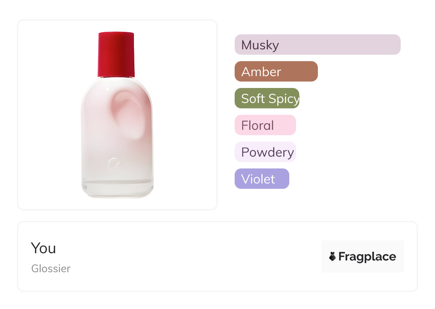The width and height of the screenshot is (435, 309).
Task: Click the word Musky in the top bar
Action: [x=260, y=45]
